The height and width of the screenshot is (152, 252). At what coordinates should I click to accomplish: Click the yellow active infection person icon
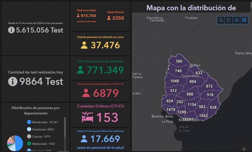coord(84,45)
